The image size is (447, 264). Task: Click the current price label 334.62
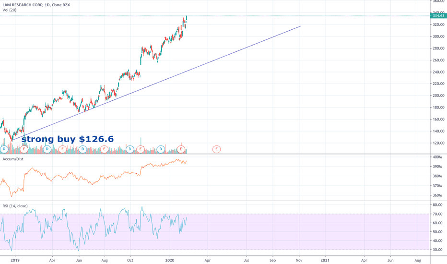pyautogui.click(x=438, y=16)
